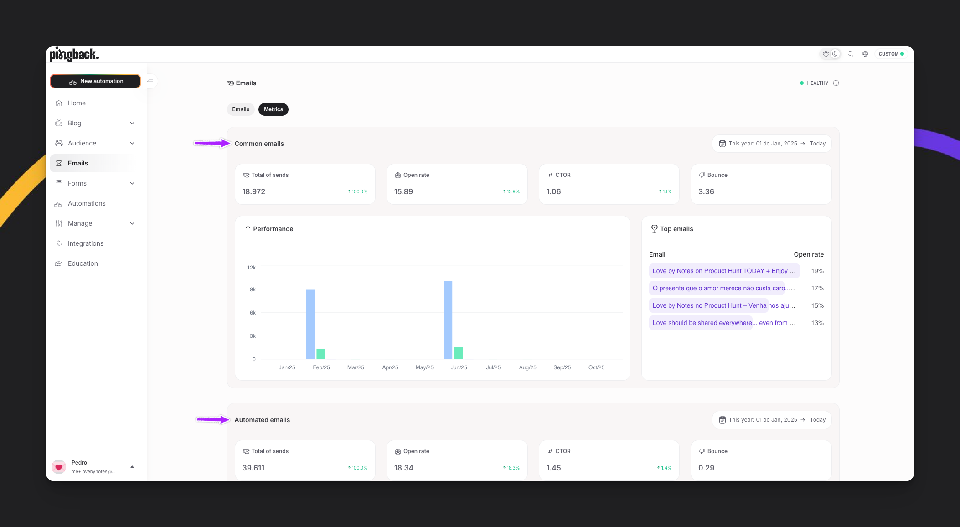Open language settings via the globe icon
Viewport: 960px width, 527px height.
coord(865,54)
